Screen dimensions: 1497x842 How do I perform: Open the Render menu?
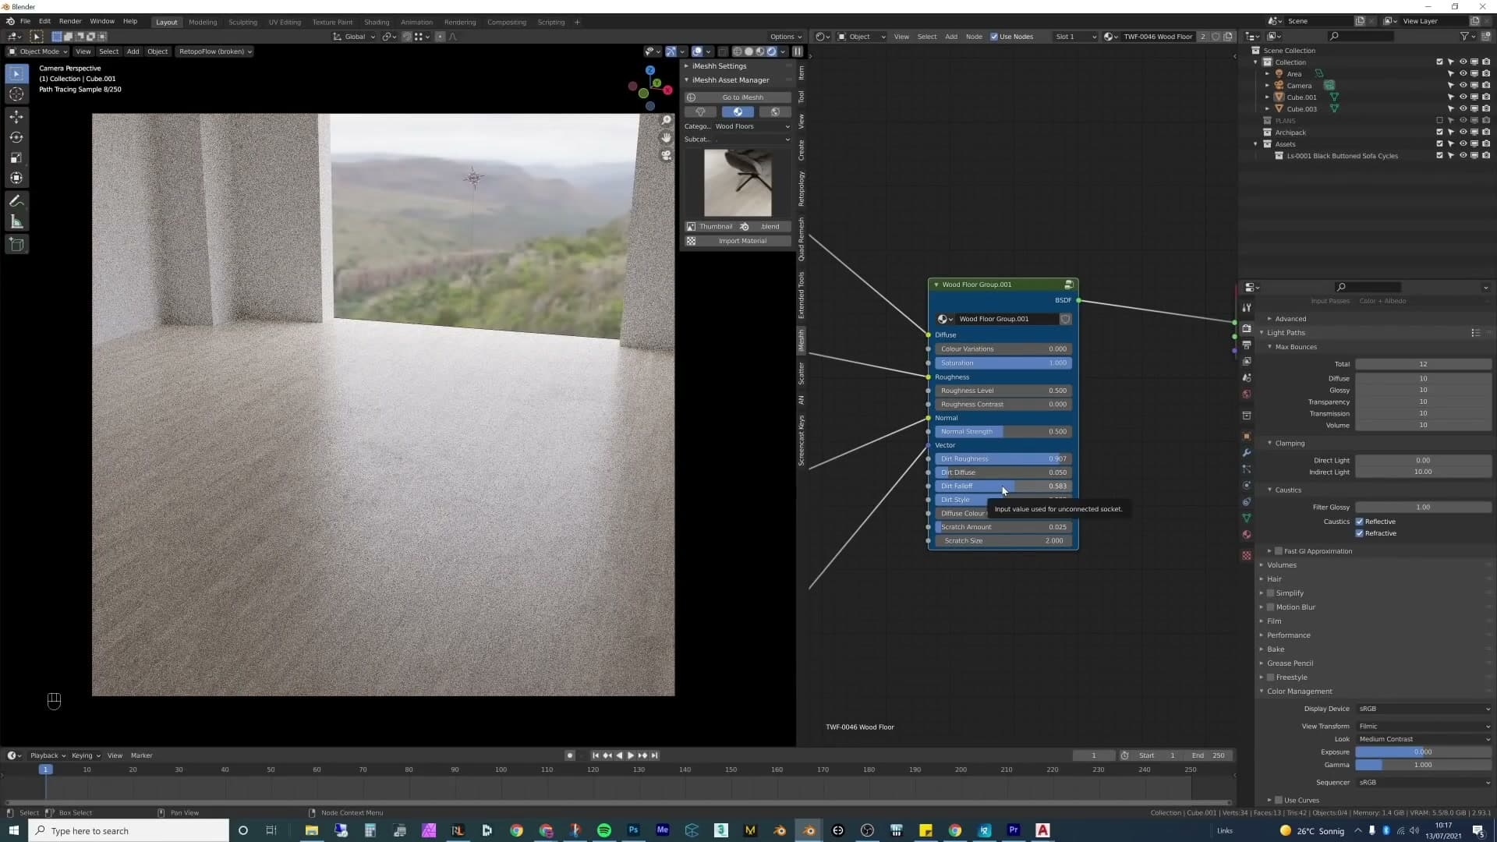click(x=70, y=21)
